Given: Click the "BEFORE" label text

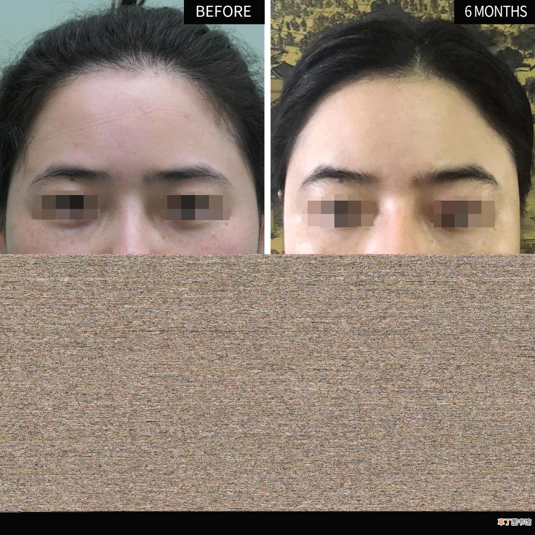Looking at the screenshot, I should [223, 12].
